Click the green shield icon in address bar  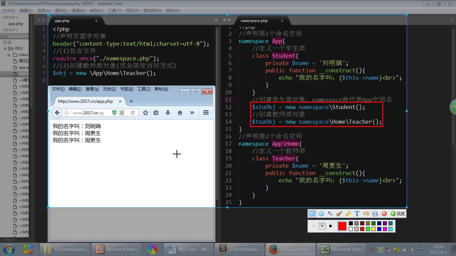[x=115, y=113]
